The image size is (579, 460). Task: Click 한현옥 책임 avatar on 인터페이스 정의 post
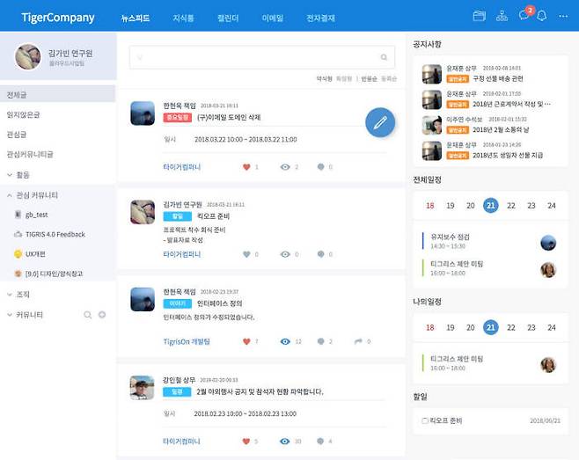(x=143, y=299)
